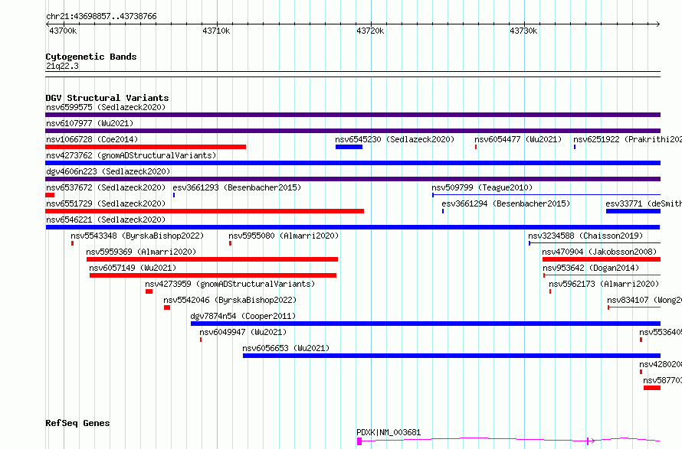Select the dgv4606n223 (Sedlazeck2020) bar

coord(352,179)
